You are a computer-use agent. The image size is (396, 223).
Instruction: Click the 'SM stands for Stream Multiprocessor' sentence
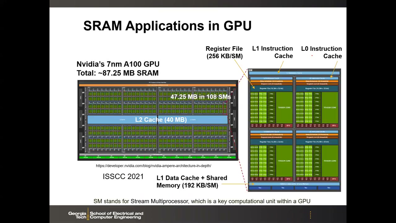coord(202,201)
